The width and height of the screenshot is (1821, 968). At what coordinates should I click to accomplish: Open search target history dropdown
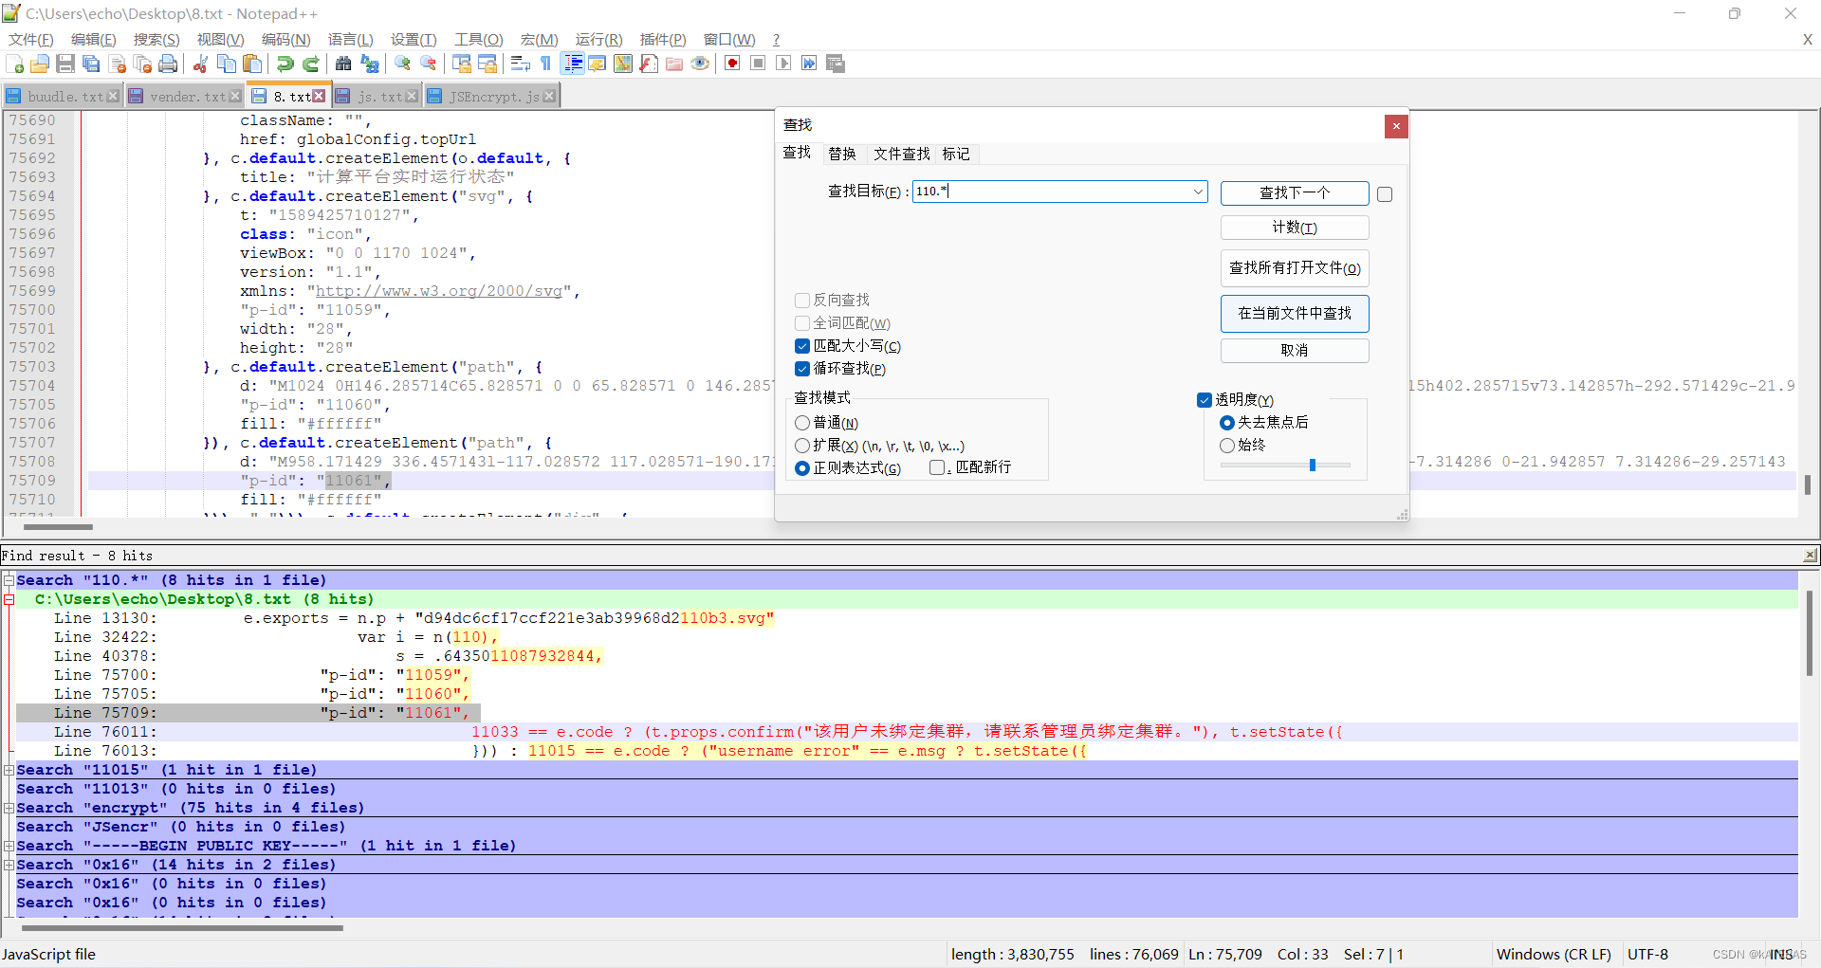pos(1198,192)
